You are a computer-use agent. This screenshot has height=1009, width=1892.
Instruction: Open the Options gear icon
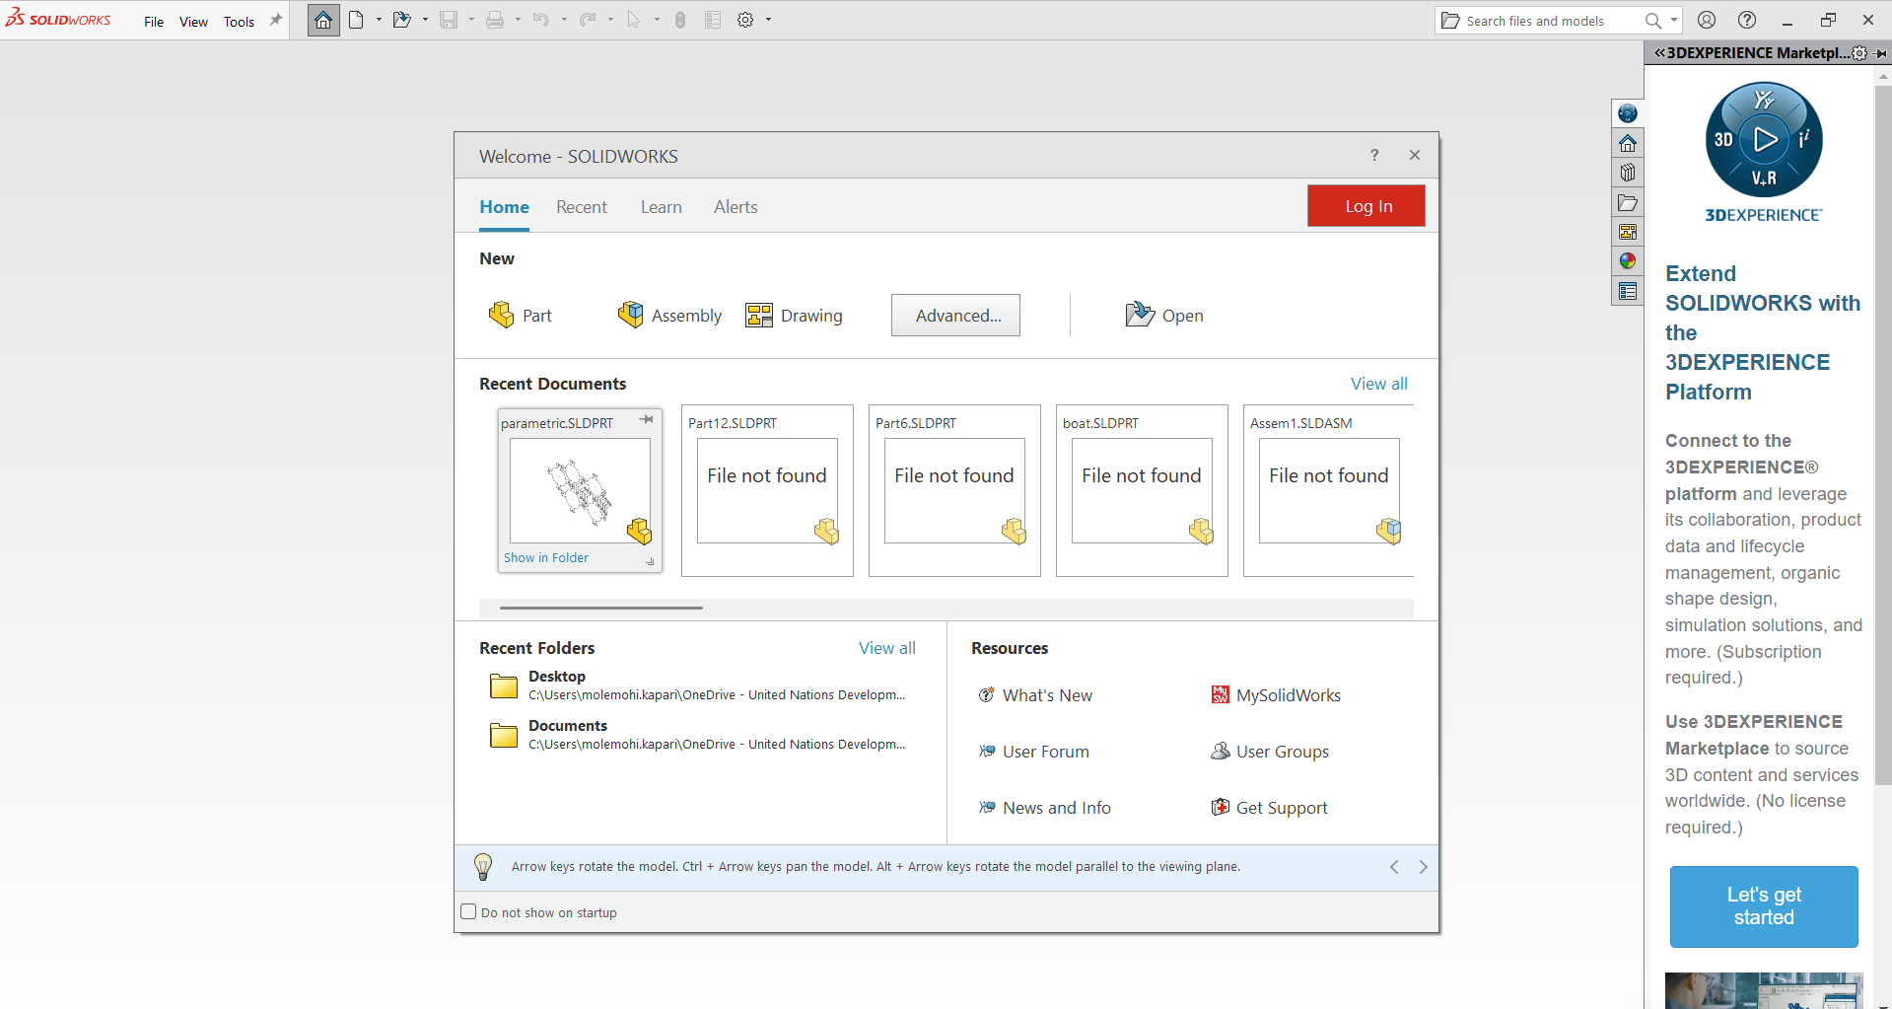click(x=745, y=20)
